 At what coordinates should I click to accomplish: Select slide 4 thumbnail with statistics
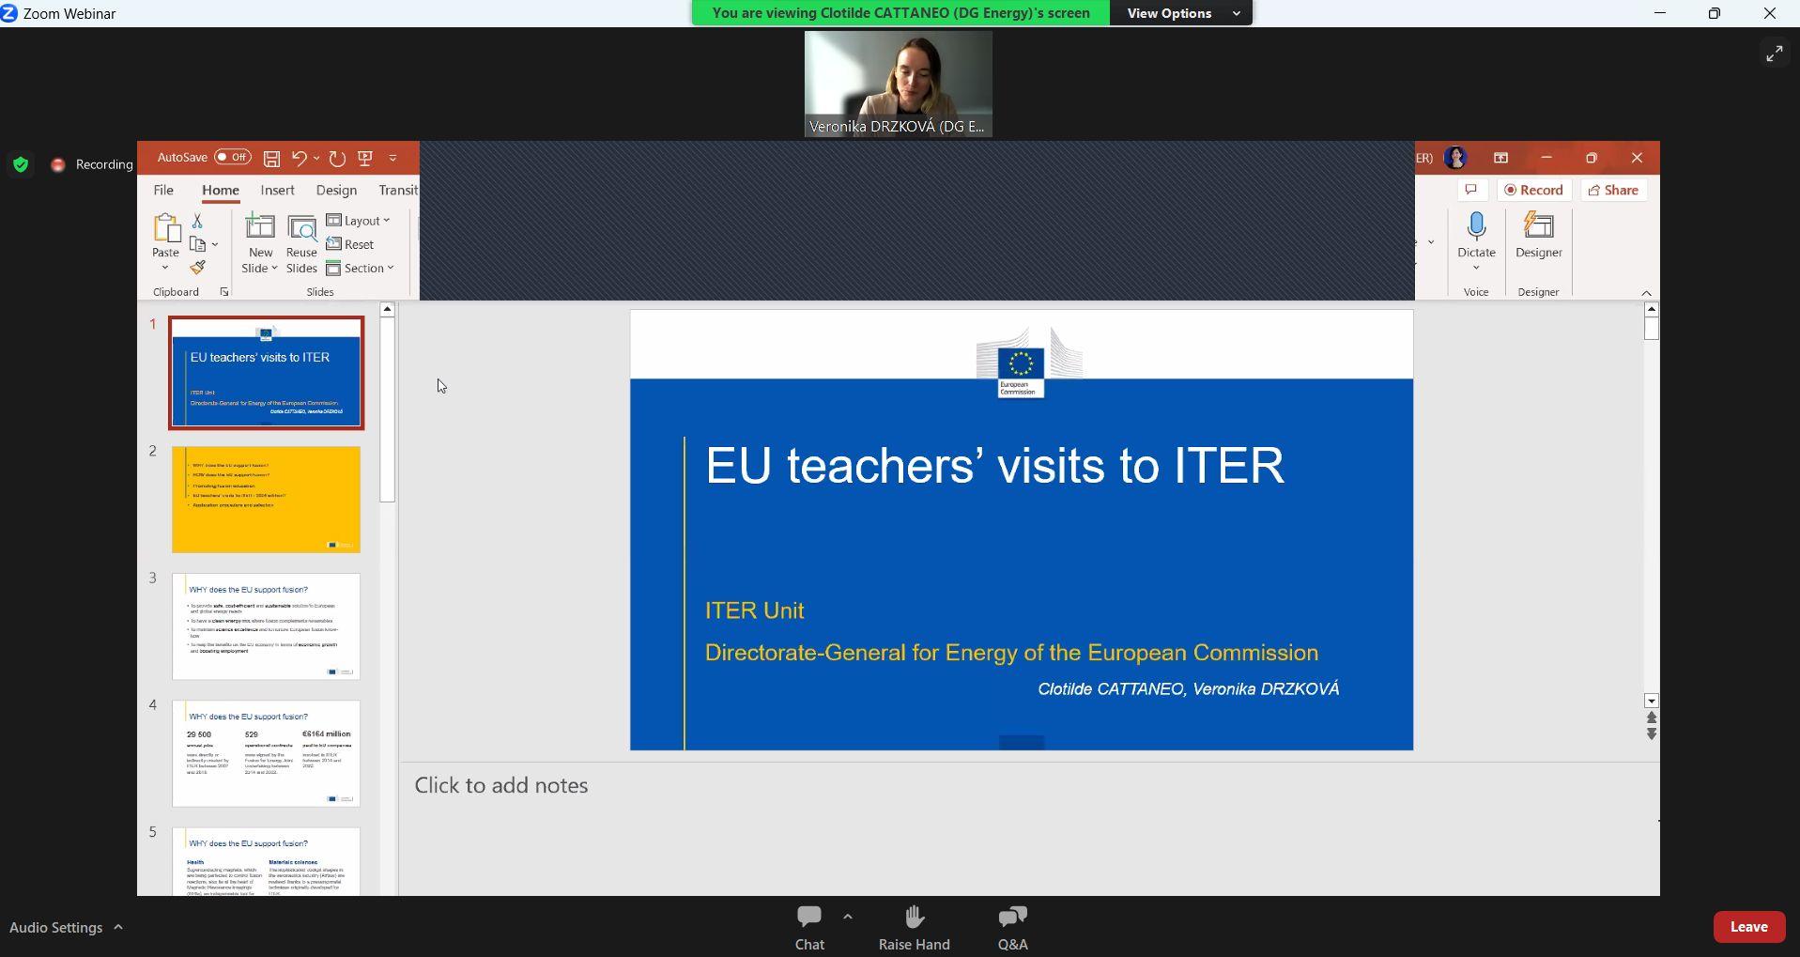click(x=266, y=753)
